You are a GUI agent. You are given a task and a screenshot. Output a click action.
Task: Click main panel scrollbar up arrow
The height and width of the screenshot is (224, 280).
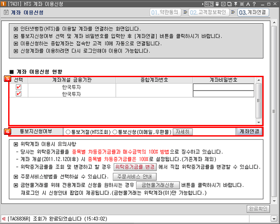click(274, 23)
